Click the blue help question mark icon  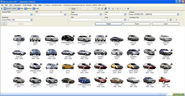pyautogui.click(x=128, y=9)
